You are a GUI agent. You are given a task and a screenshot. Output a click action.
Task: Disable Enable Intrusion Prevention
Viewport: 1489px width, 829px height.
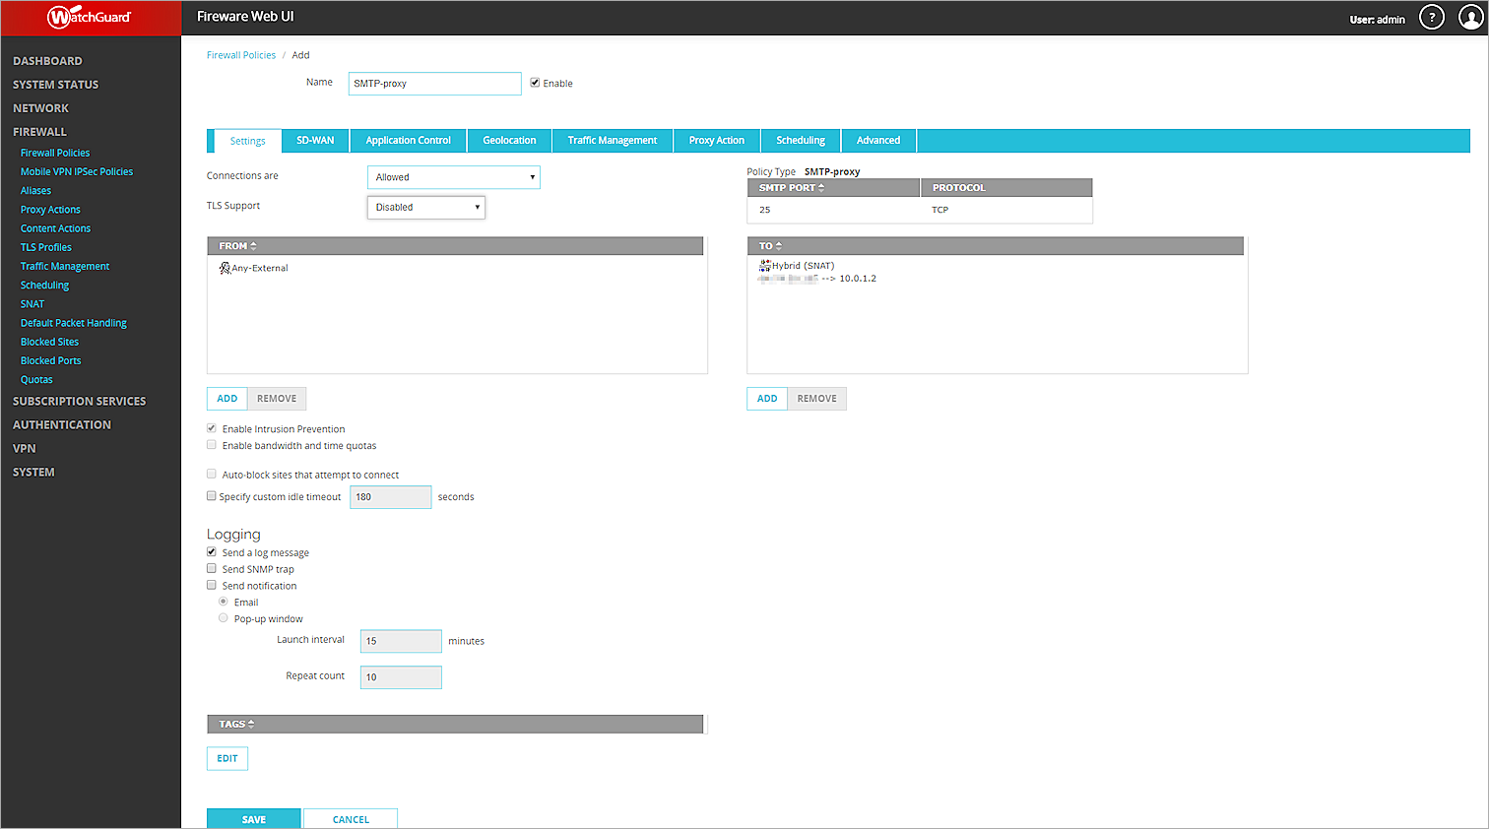tap(211, 428)
